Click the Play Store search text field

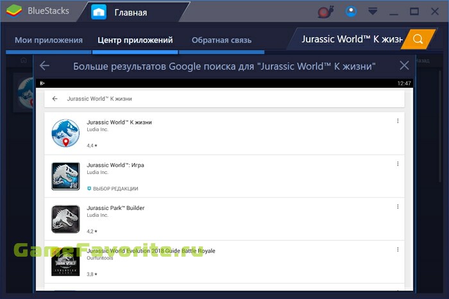(224, 99)
